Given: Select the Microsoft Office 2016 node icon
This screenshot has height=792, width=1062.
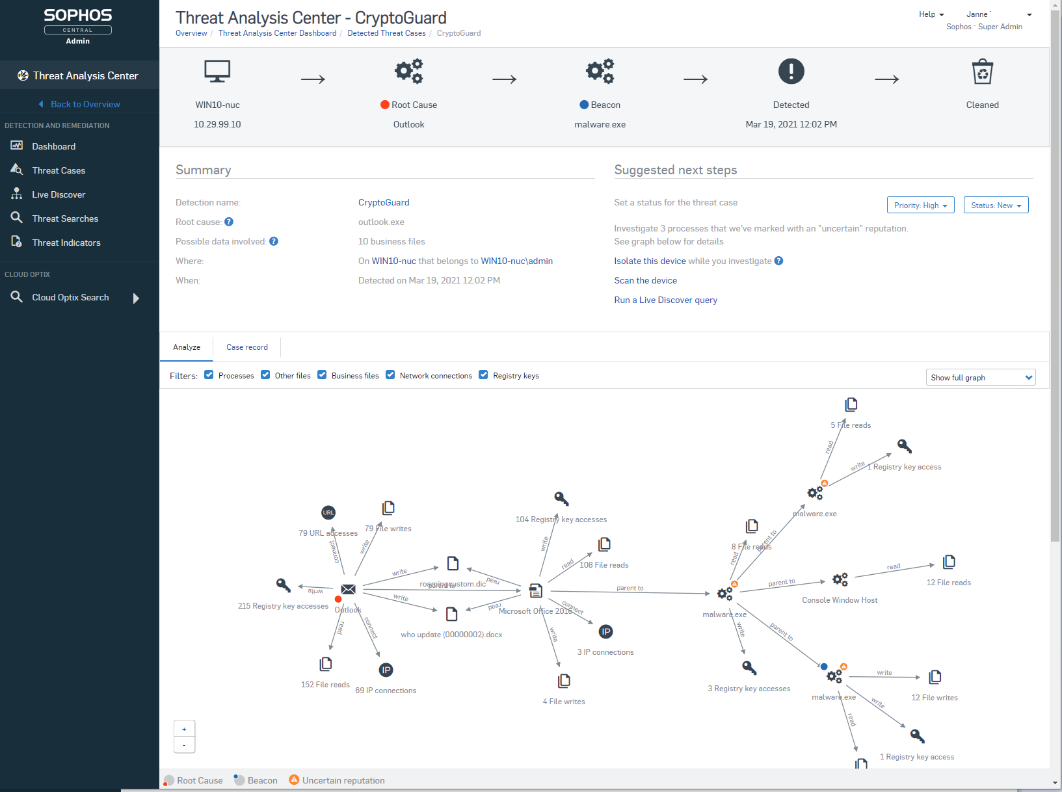Looking at the screenshot, I should [x=536, y=590].
